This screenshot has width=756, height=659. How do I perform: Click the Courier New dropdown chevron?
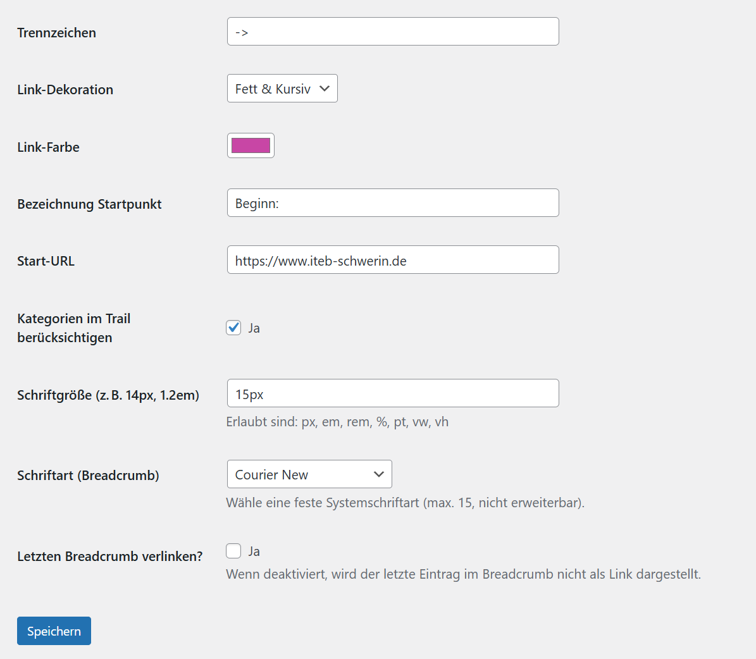tap(379, 474)
